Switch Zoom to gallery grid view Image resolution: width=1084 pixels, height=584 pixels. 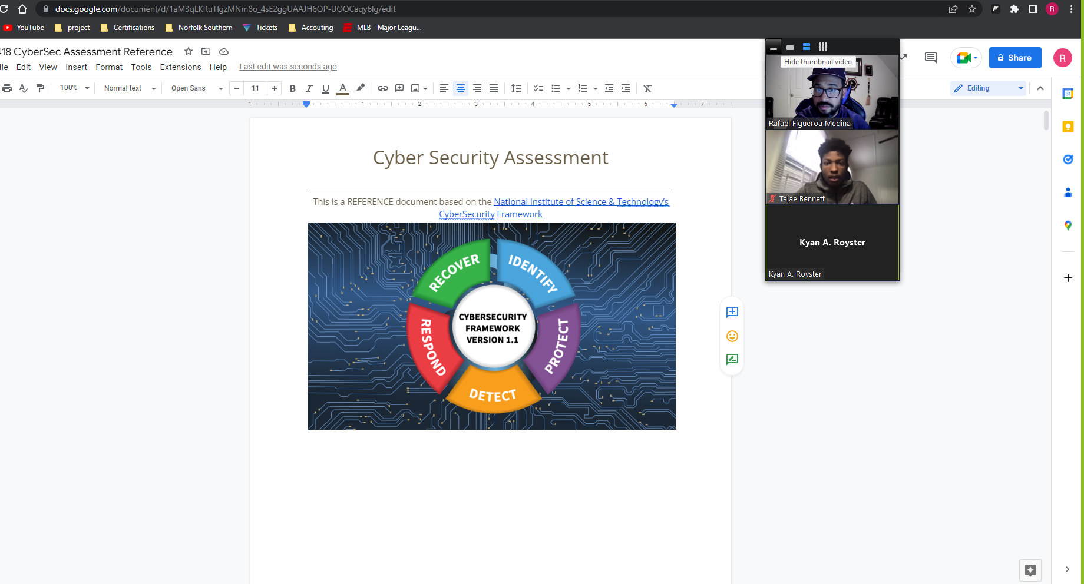[823, 47]
